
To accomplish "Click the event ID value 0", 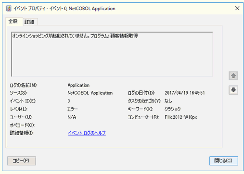I will [69, 101].
